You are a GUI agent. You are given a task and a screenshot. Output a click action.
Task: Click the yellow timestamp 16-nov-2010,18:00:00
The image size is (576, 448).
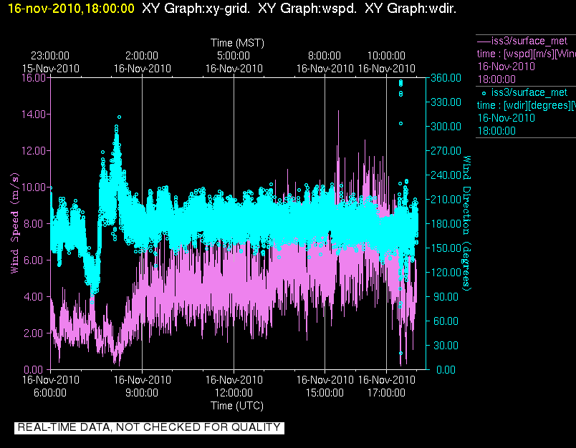click(71, 9)
